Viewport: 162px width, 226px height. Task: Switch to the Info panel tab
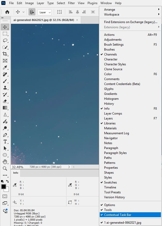tap(16, 173)
